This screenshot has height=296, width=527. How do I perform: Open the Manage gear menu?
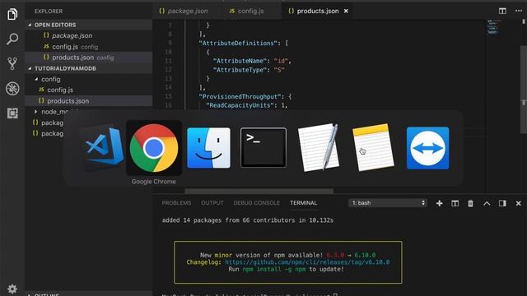click(12, 289)
